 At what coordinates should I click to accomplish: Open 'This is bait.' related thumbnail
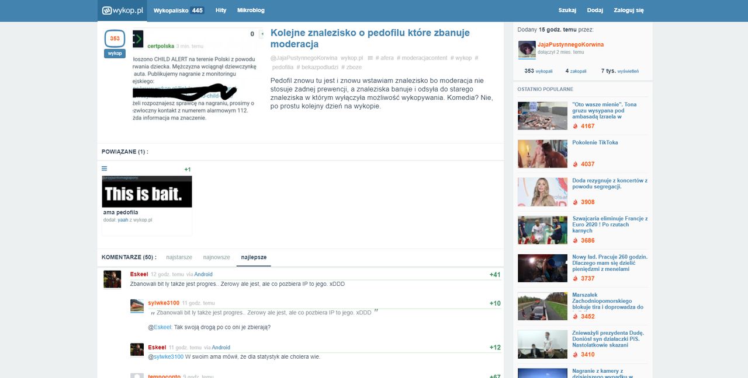point(147,191)
